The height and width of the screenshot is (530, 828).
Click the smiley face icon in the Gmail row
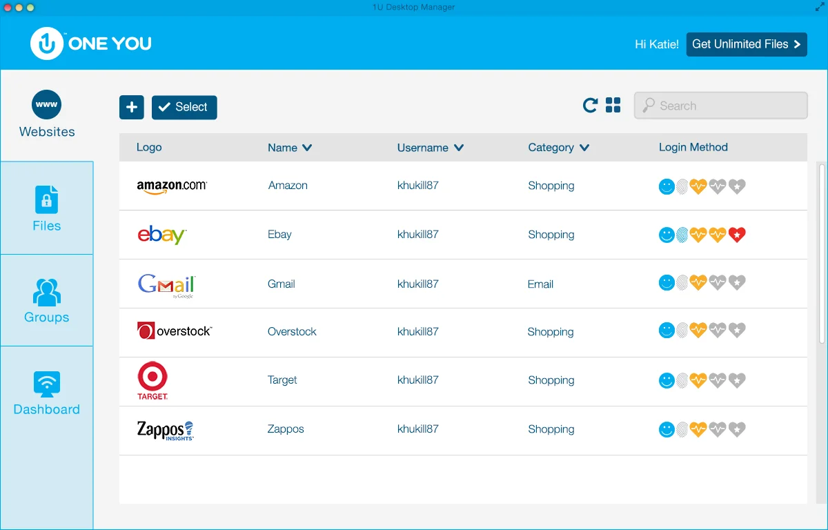[x=667, y=282]
